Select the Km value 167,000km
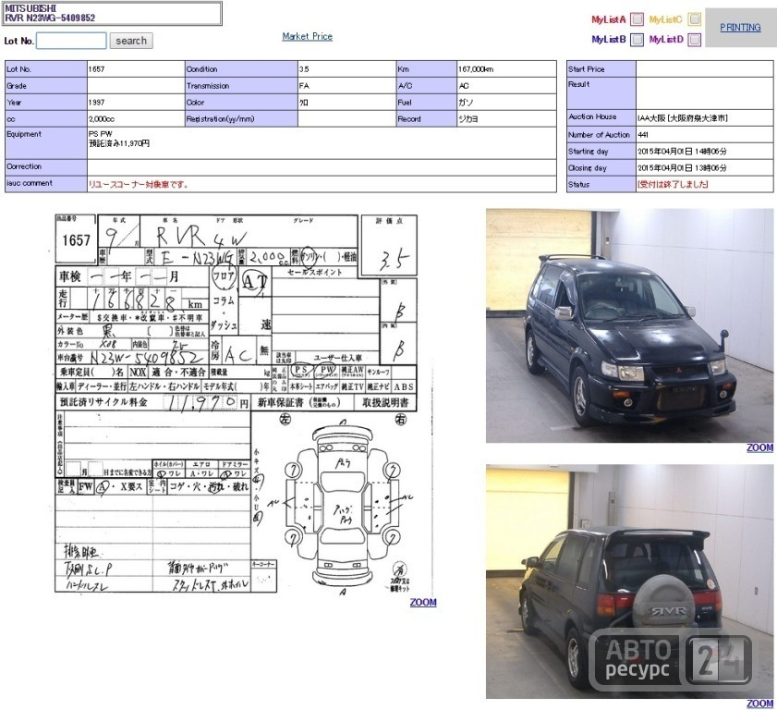The image size is (777, 710). point(476,69)
